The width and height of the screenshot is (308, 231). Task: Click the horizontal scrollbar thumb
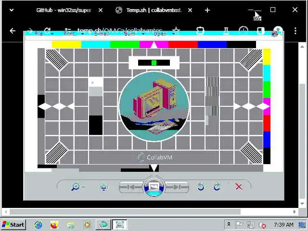coord(125,212)
